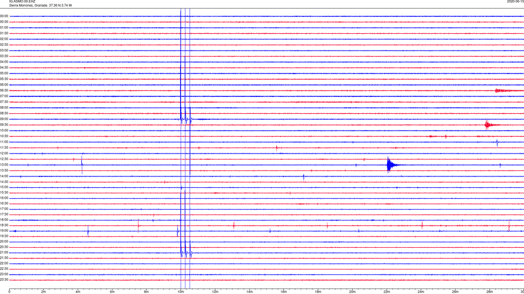Select the 19:00 trace time label
Image resolution: width=524 pixels, height=294 pixels.
click(4, 230)
